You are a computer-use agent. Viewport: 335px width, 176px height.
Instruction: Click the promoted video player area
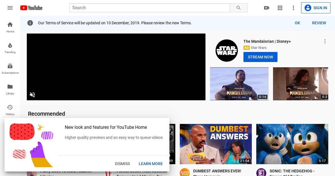(116, 67)
